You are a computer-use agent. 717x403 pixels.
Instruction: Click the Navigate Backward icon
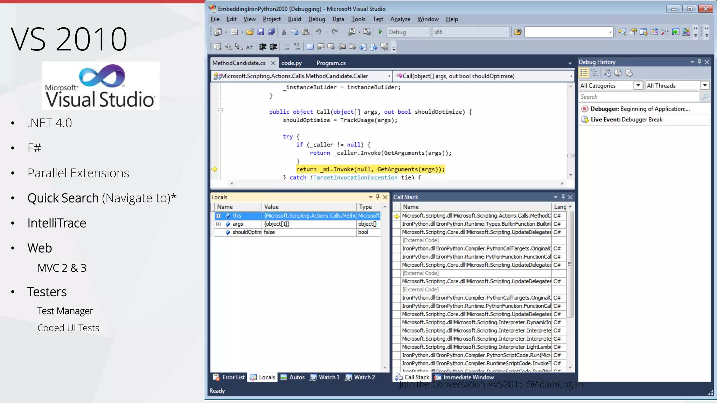tap(352, 32)
